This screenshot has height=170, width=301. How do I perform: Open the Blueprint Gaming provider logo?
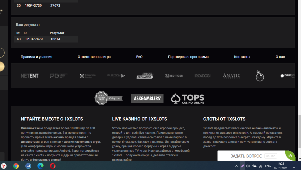click(287, 75)
